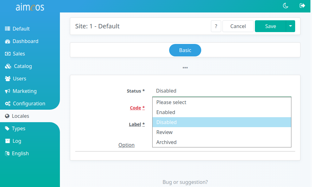
Task: Click the help question mark button
Action: click(x=216, y=26)
